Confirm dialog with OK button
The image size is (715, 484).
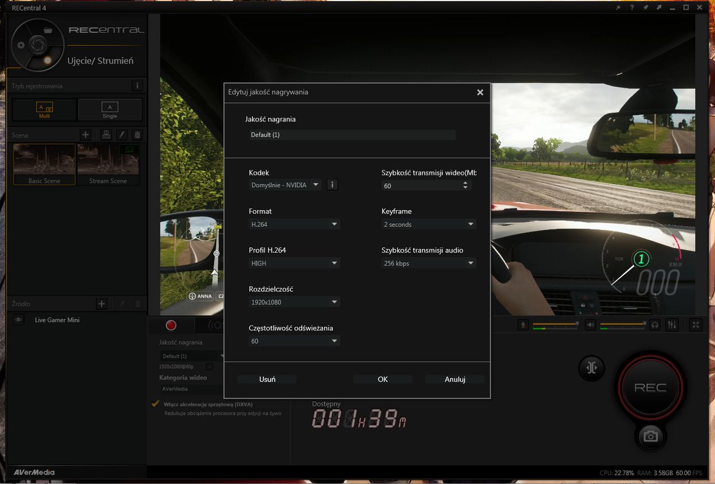click(x=383, y=379)
